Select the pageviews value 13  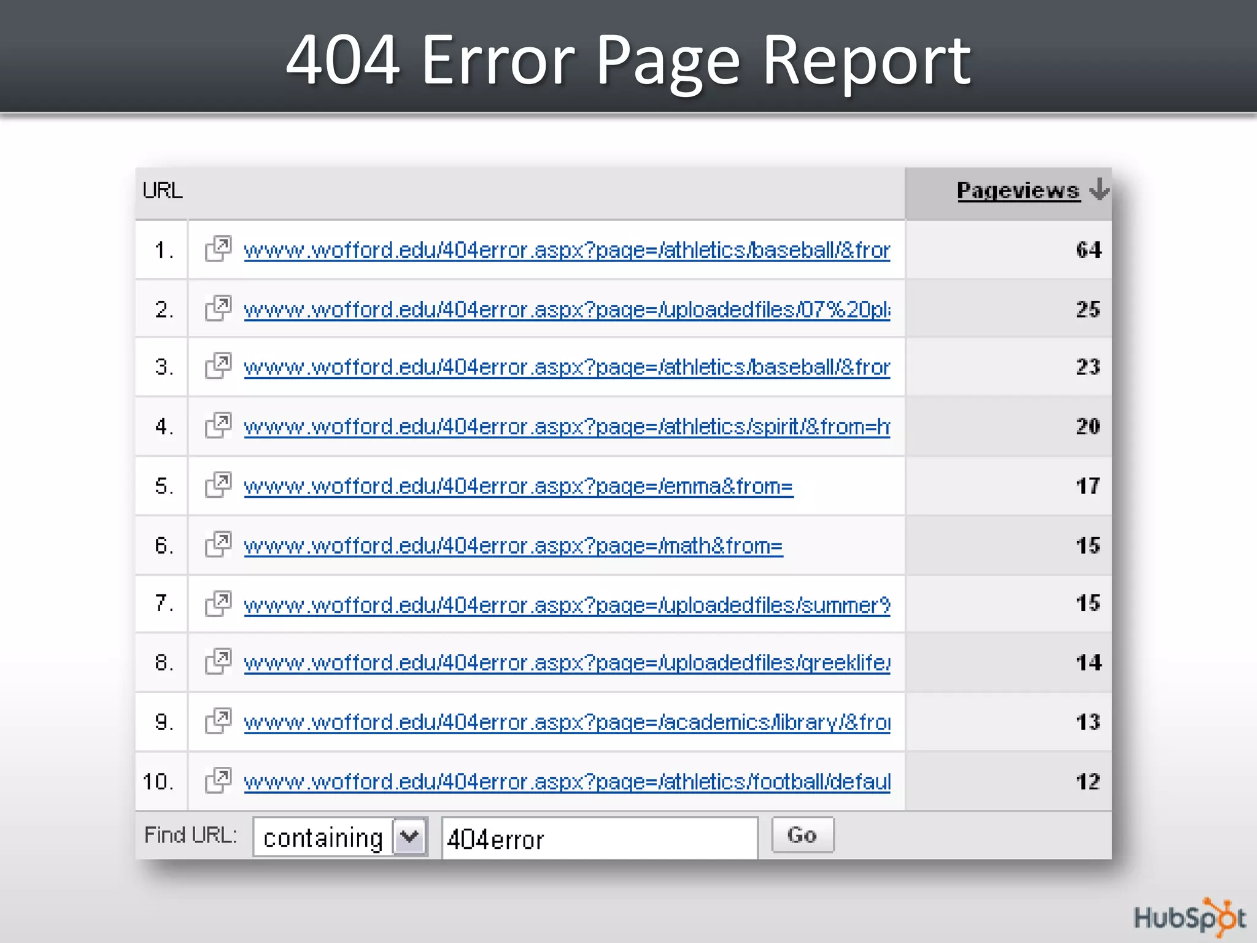pos(1088,722)
